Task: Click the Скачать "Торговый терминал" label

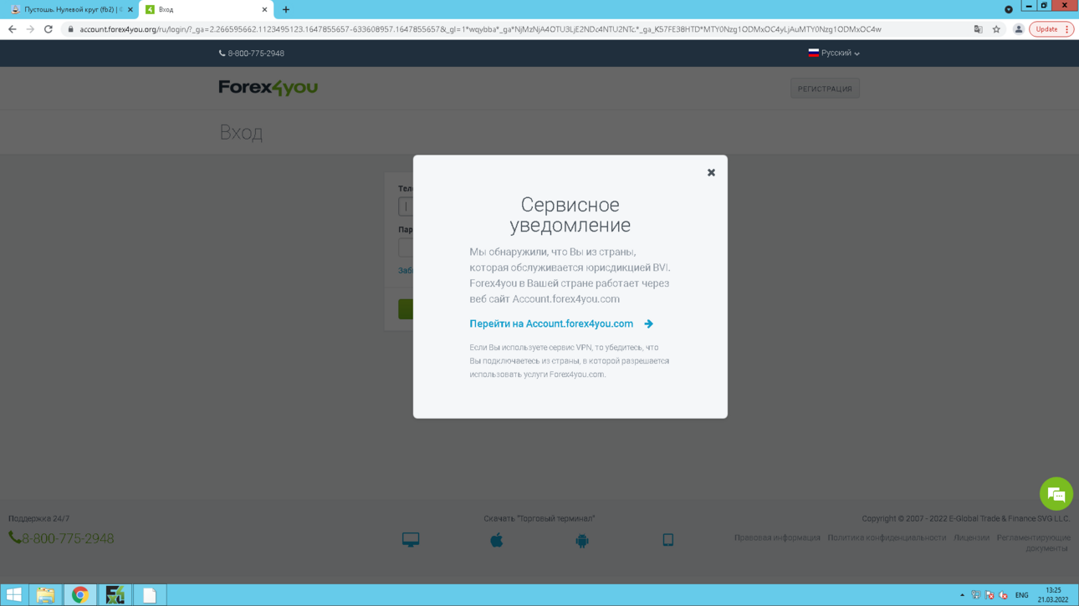Action: [539, 518]
